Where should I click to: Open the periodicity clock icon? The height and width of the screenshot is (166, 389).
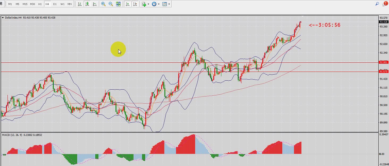point(154,4)
